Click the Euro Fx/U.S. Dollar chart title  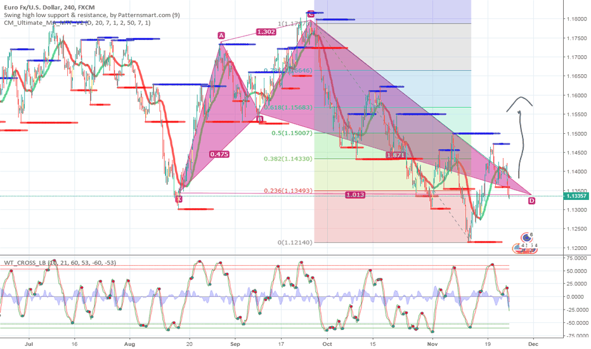49,7
